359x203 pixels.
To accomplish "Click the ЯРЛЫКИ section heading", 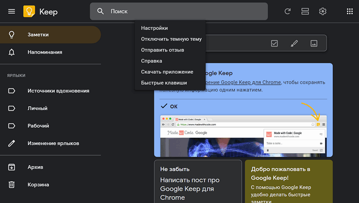I will [x=16, y=76].
